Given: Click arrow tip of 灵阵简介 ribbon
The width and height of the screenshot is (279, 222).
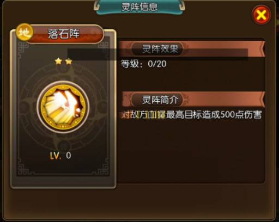Looking at the screenshot, I should pyautogui.click(x=263, y=100).
